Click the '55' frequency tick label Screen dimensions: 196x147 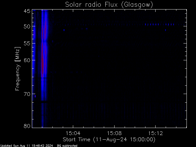point(27,43)
